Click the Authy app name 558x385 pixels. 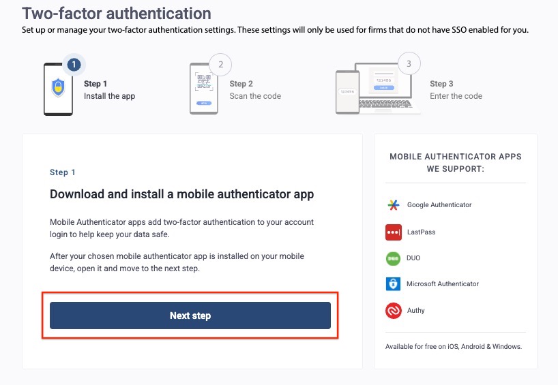point(416,311)
